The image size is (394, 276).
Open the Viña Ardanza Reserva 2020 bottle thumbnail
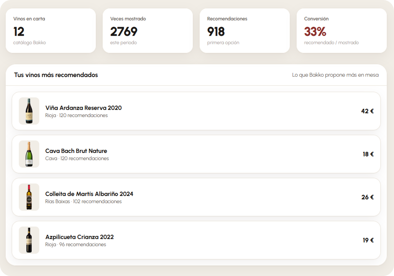(29, 111)
